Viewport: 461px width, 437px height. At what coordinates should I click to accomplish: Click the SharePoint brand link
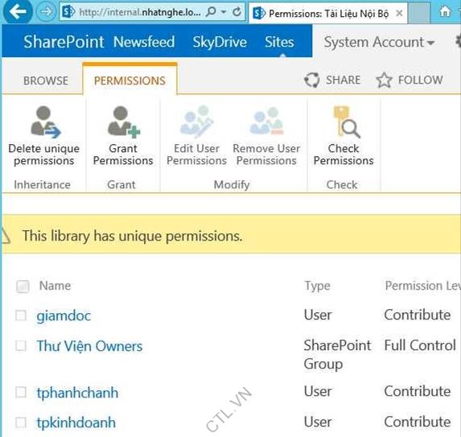(x=64, y=42)
